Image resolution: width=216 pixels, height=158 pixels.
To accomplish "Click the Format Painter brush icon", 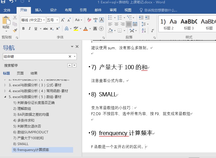I will [15, 30].
